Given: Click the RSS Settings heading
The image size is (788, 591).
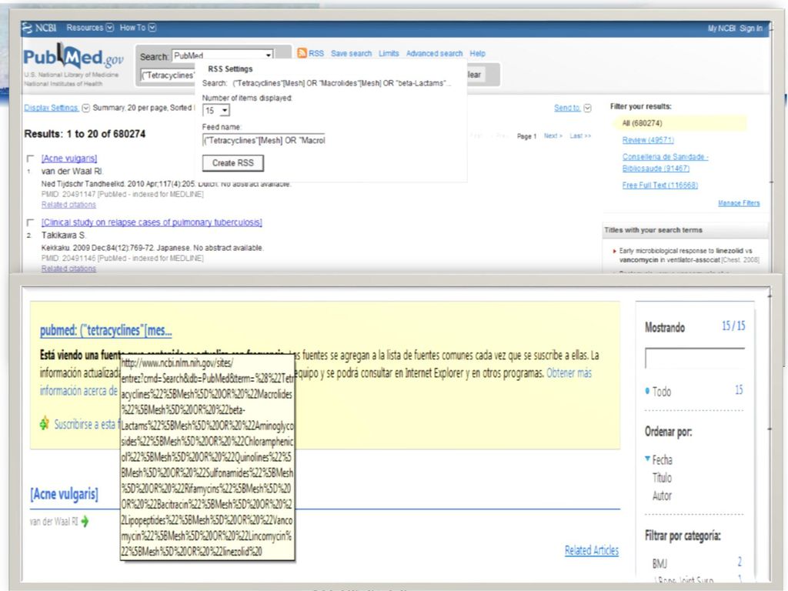Looking at the screenshot, I should [x=230, y=68].
